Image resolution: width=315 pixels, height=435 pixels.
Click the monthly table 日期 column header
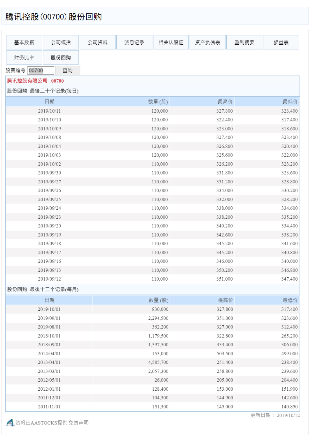(x=49, y=300)
